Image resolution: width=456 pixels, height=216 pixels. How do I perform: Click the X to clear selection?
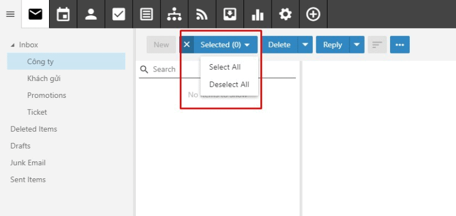click(187, 44)
